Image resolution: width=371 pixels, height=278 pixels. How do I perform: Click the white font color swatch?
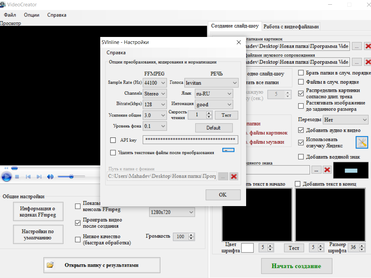247,248
